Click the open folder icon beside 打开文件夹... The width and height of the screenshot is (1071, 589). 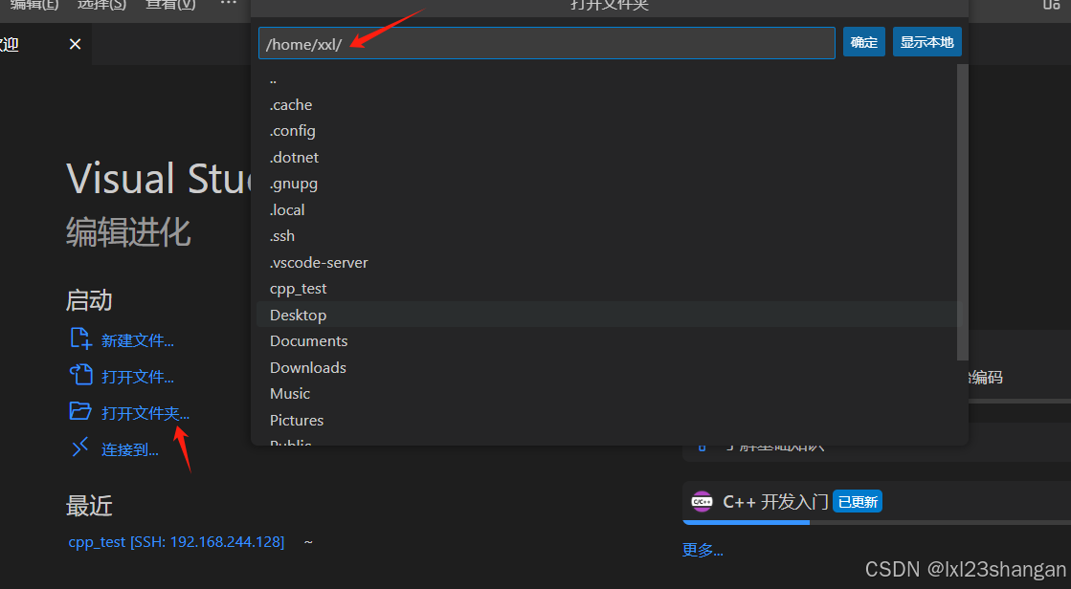pos(79,411)
